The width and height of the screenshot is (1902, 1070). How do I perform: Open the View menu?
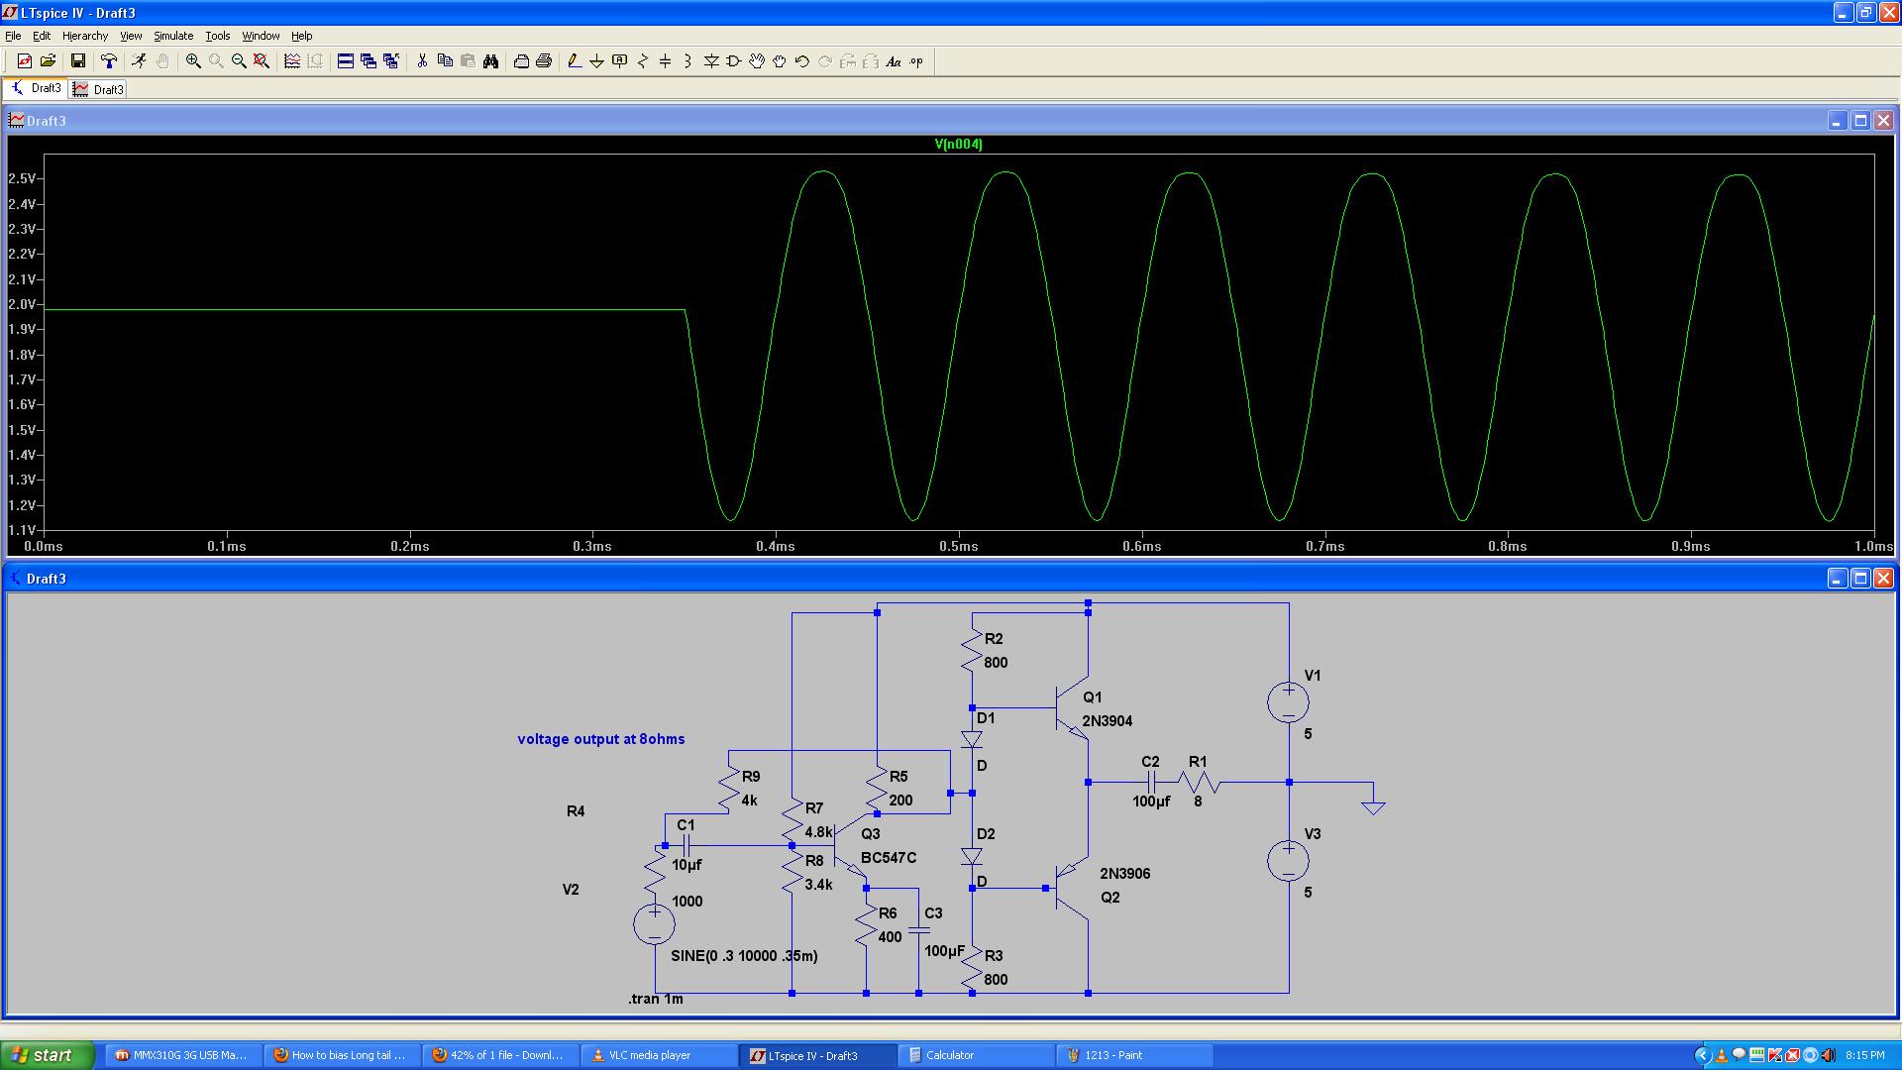(x=131, y=36)
